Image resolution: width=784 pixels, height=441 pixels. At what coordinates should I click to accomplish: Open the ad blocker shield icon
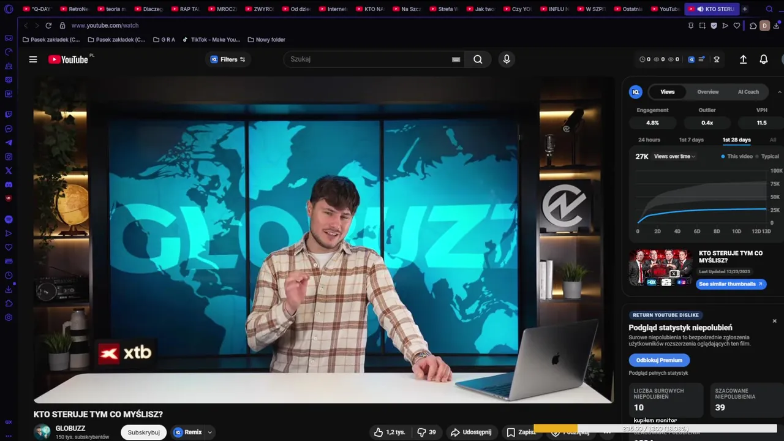click(714, 26)
